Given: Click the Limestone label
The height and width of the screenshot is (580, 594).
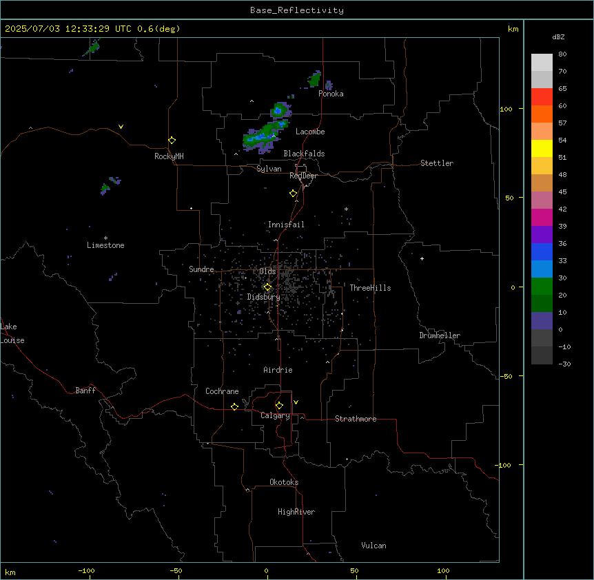Looking at the screenshot, I should [x=105, y=245].
